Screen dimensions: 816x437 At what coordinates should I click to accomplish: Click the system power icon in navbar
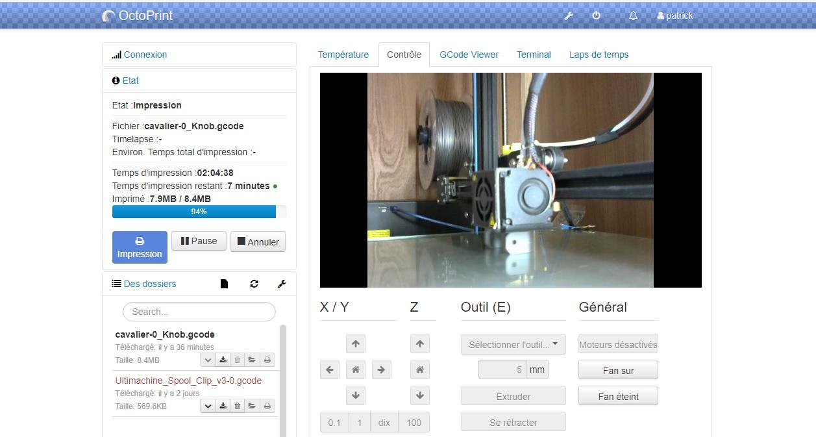tap(597, 16)
